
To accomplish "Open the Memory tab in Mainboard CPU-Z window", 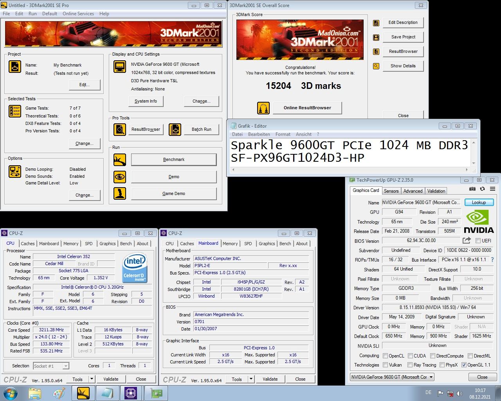I will [x=230, y=244].
